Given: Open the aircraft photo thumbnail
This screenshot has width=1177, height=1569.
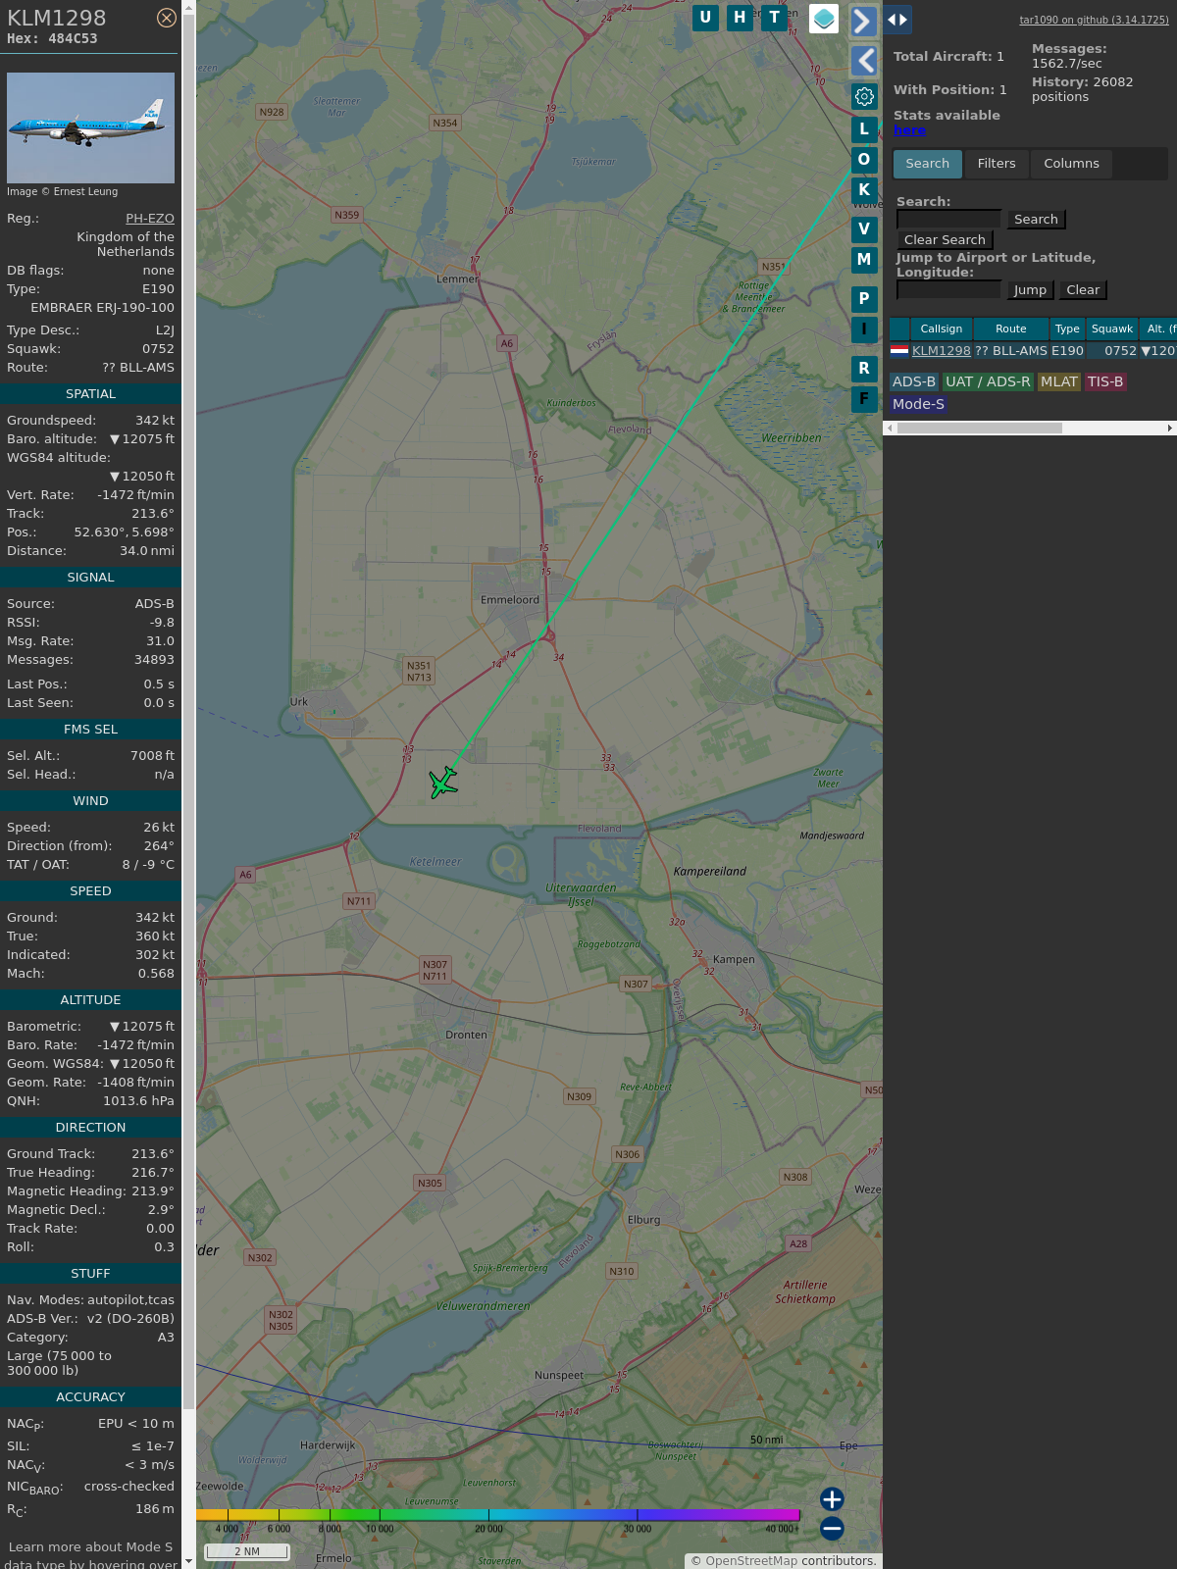Looking at the screenshot, I should click(90, 127).
